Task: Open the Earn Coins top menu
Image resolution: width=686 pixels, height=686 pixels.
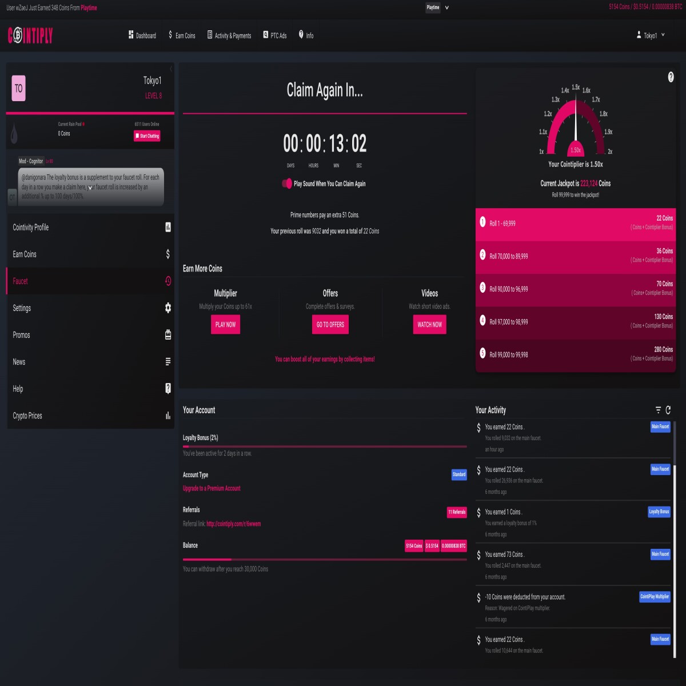Action: (x=182, y=35)
